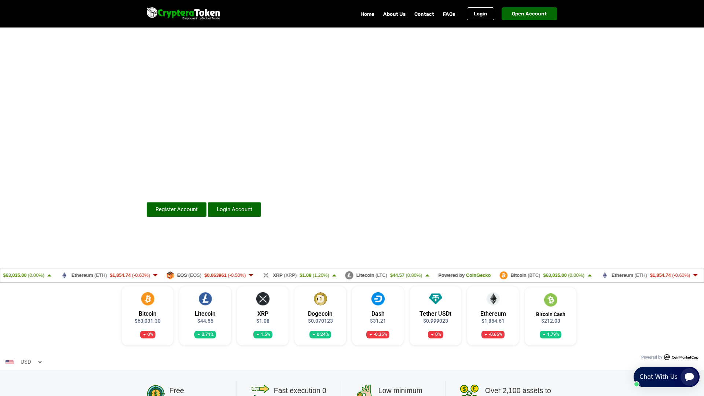Screen dimensions: 704x396
Task: Click the Dogecoin name in the card
Action: coord(320,313)
